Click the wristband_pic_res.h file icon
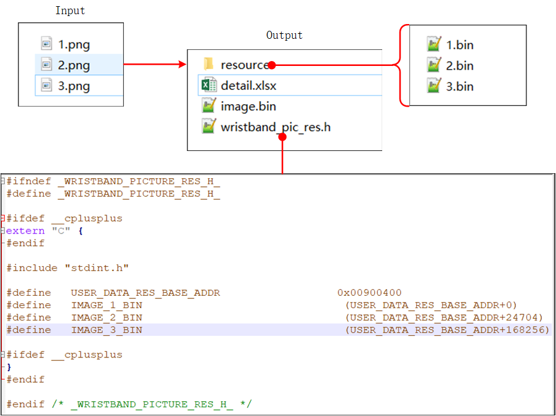 tap(209, 127)
